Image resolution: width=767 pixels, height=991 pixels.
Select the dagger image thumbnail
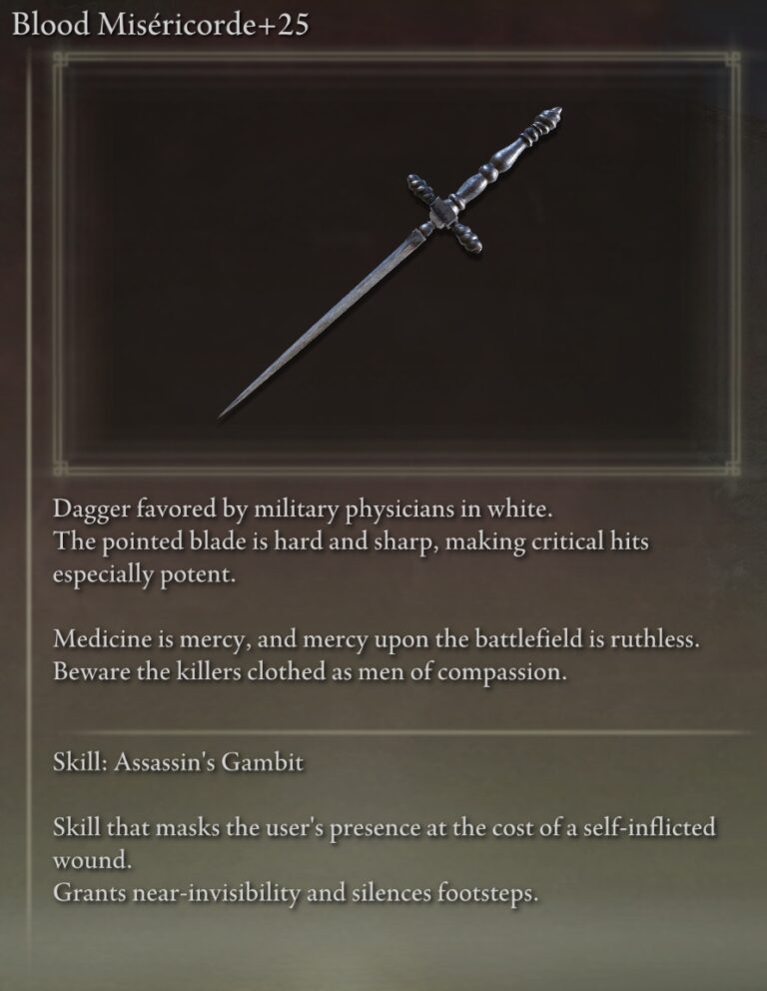point(396,264)
